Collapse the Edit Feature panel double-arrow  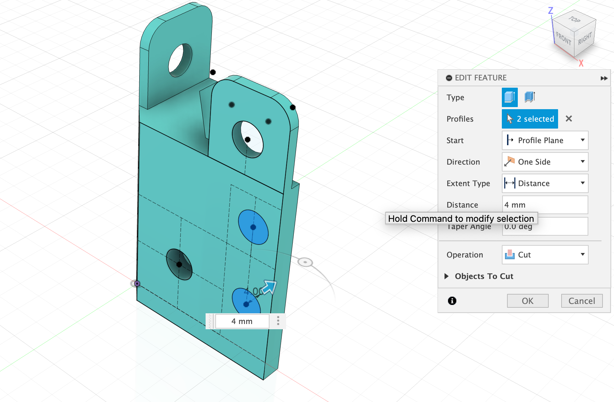(x=604, y=78)
